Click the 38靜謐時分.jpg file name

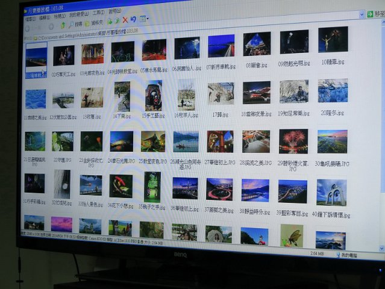tap(255, 212)
